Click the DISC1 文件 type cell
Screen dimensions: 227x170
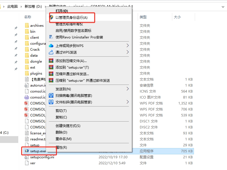[149, 121]
